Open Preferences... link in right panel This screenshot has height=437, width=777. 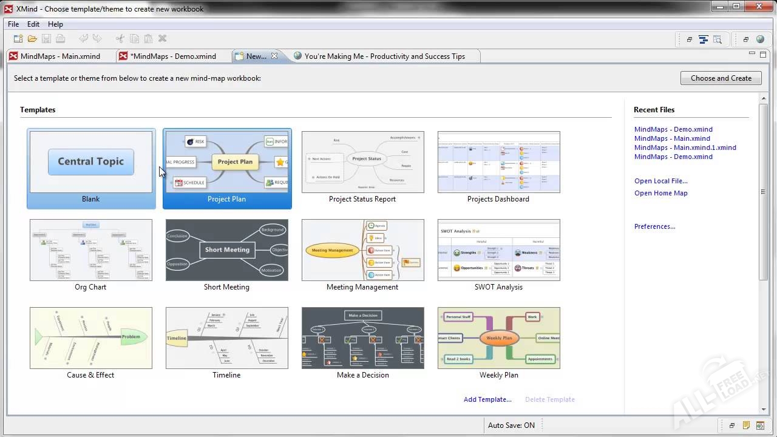point(654,226)
